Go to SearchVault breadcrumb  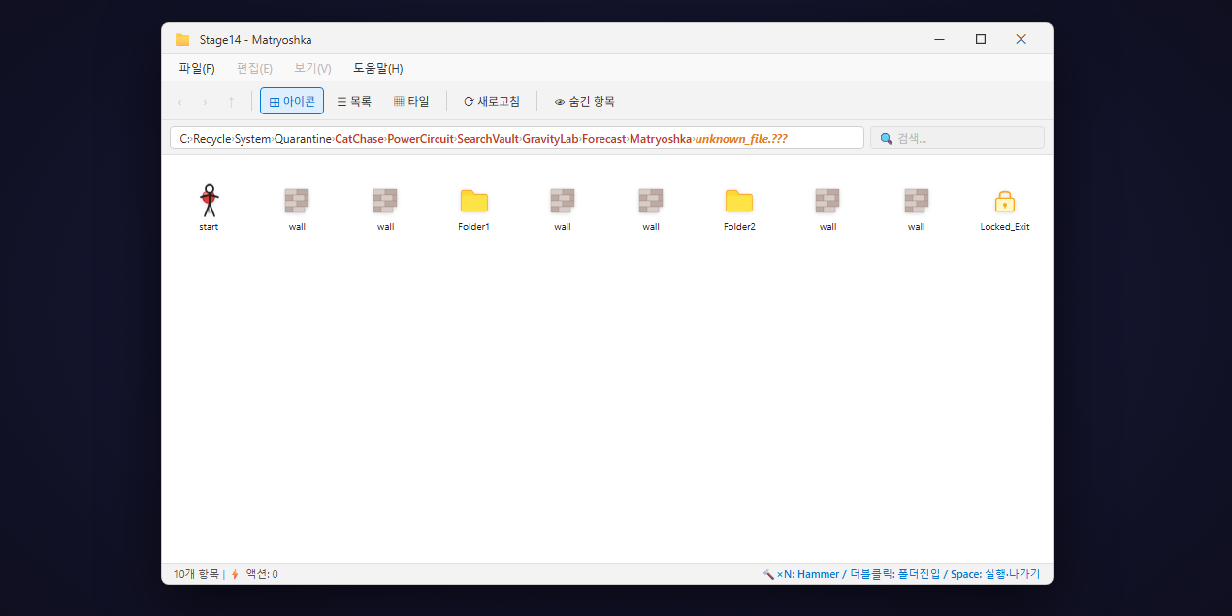pos(488,139)
